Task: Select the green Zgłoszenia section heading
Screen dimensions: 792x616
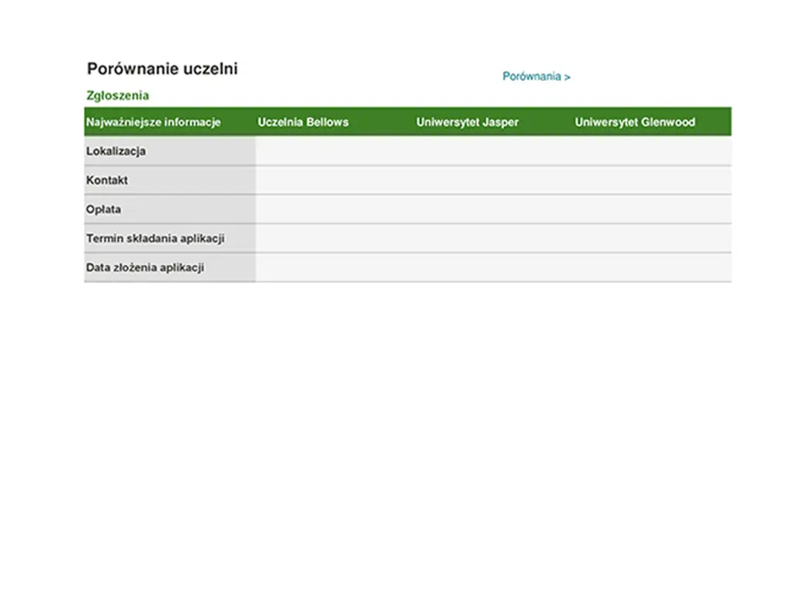Action: point(117,96)
